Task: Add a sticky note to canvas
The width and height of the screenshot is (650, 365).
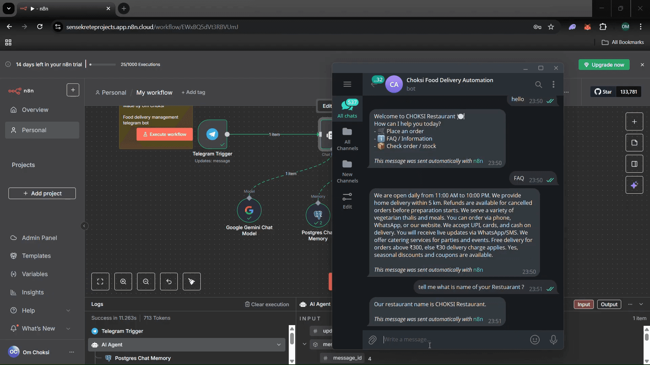Action: [x=634, y=143]
